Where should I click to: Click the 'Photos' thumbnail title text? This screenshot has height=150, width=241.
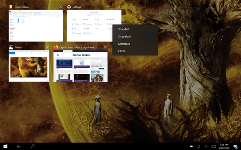coord(18,47)
